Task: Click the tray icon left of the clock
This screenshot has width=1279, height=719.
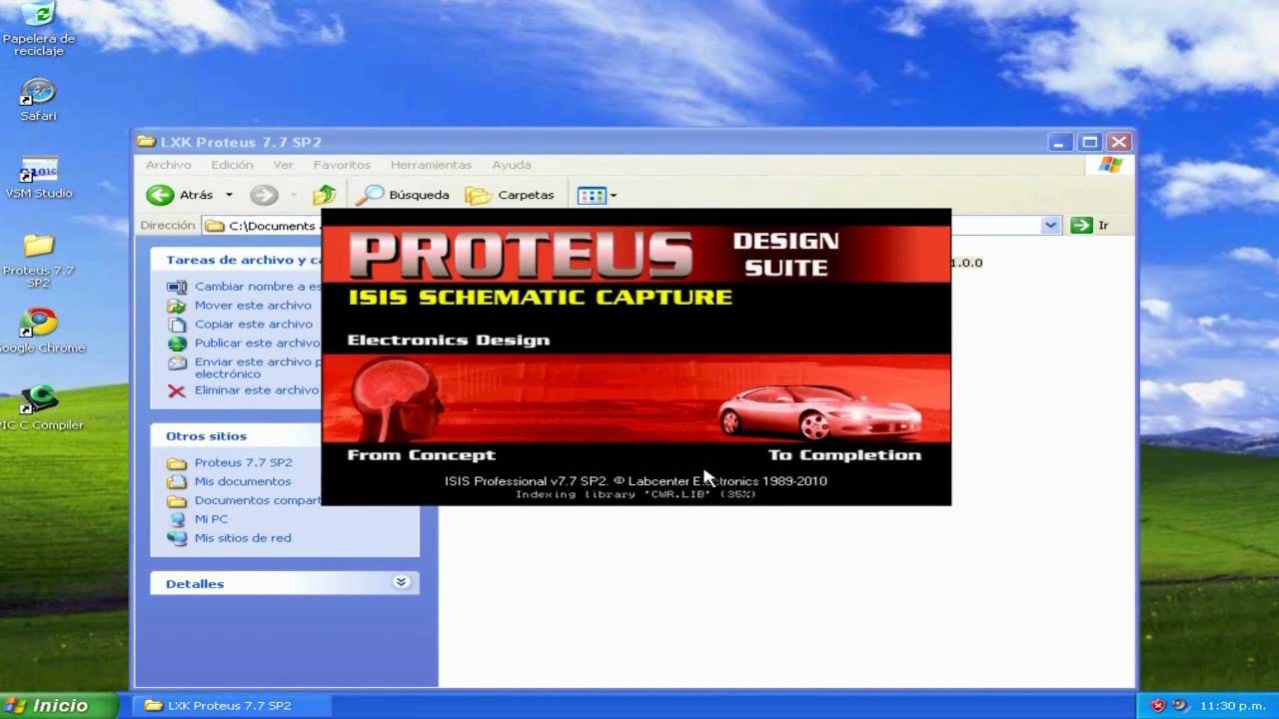Action: click(1180, 705)
